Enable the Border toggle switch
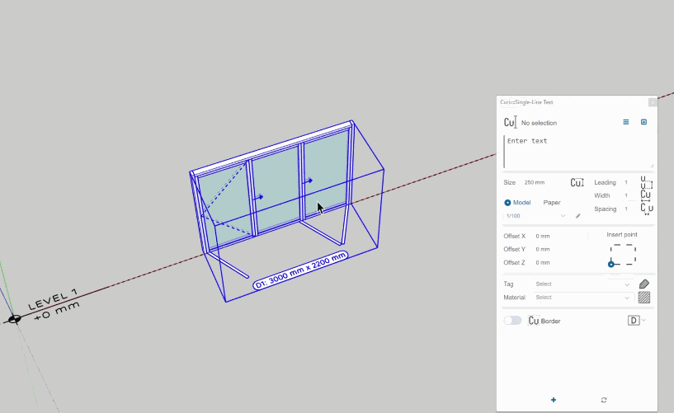 click(x=512, y=320)
